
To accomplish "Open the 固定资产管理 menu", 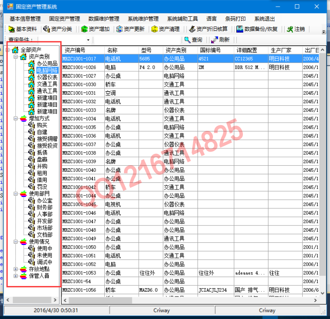I will [x=64, y=19].
